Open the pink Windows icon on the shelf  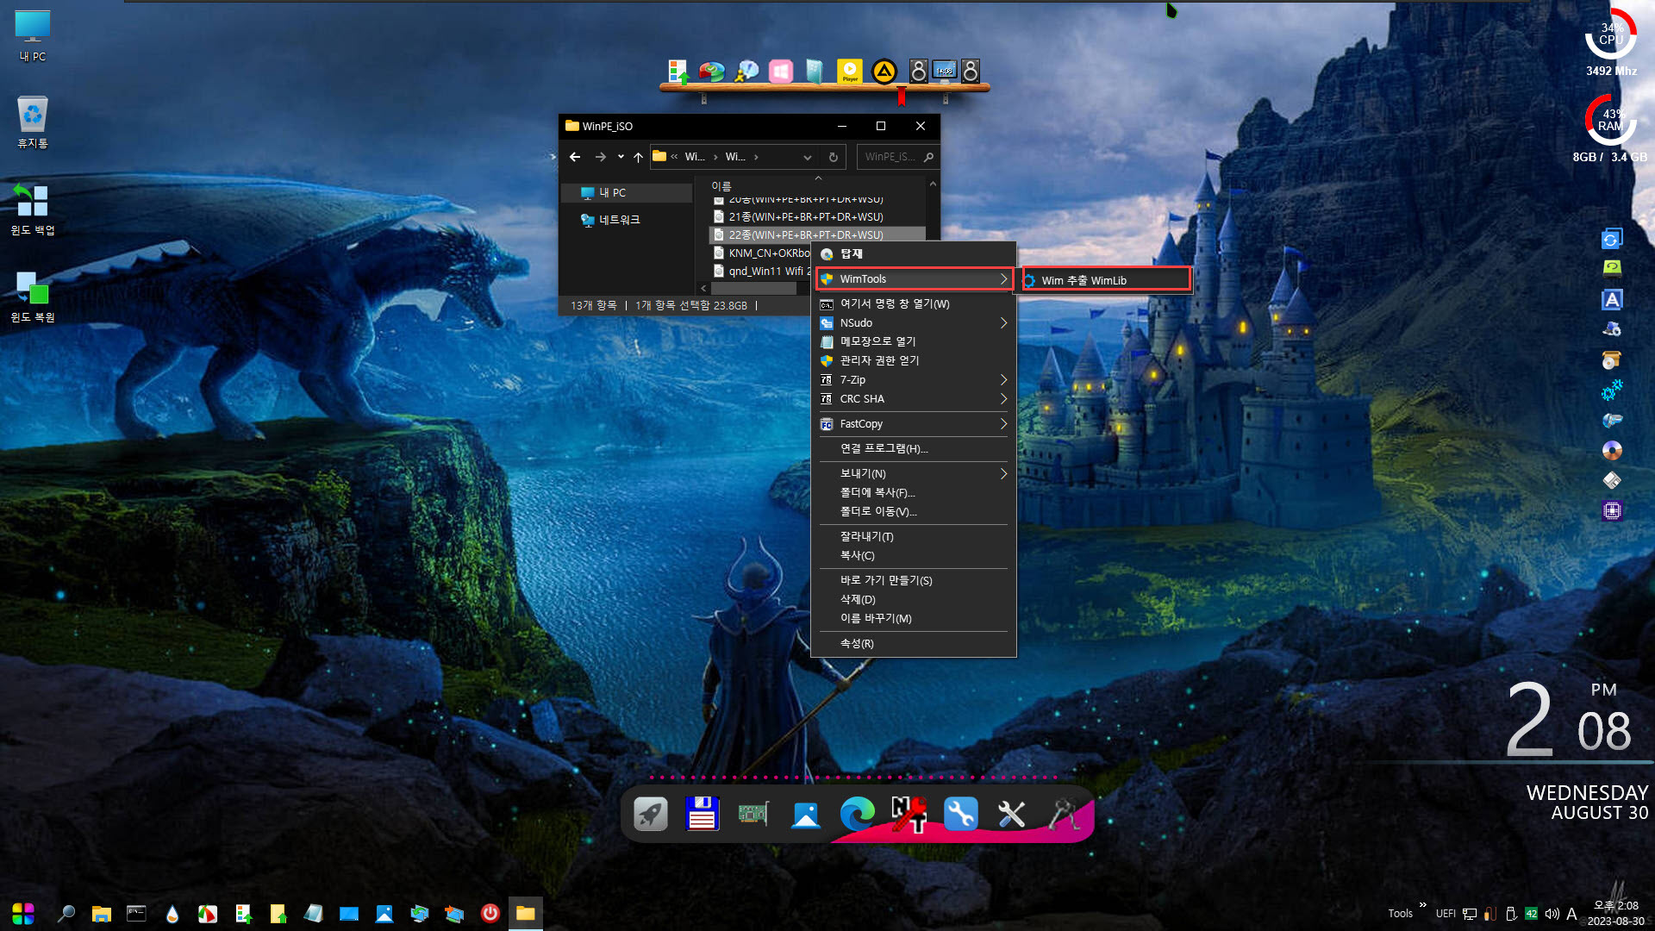pos(781,72)
